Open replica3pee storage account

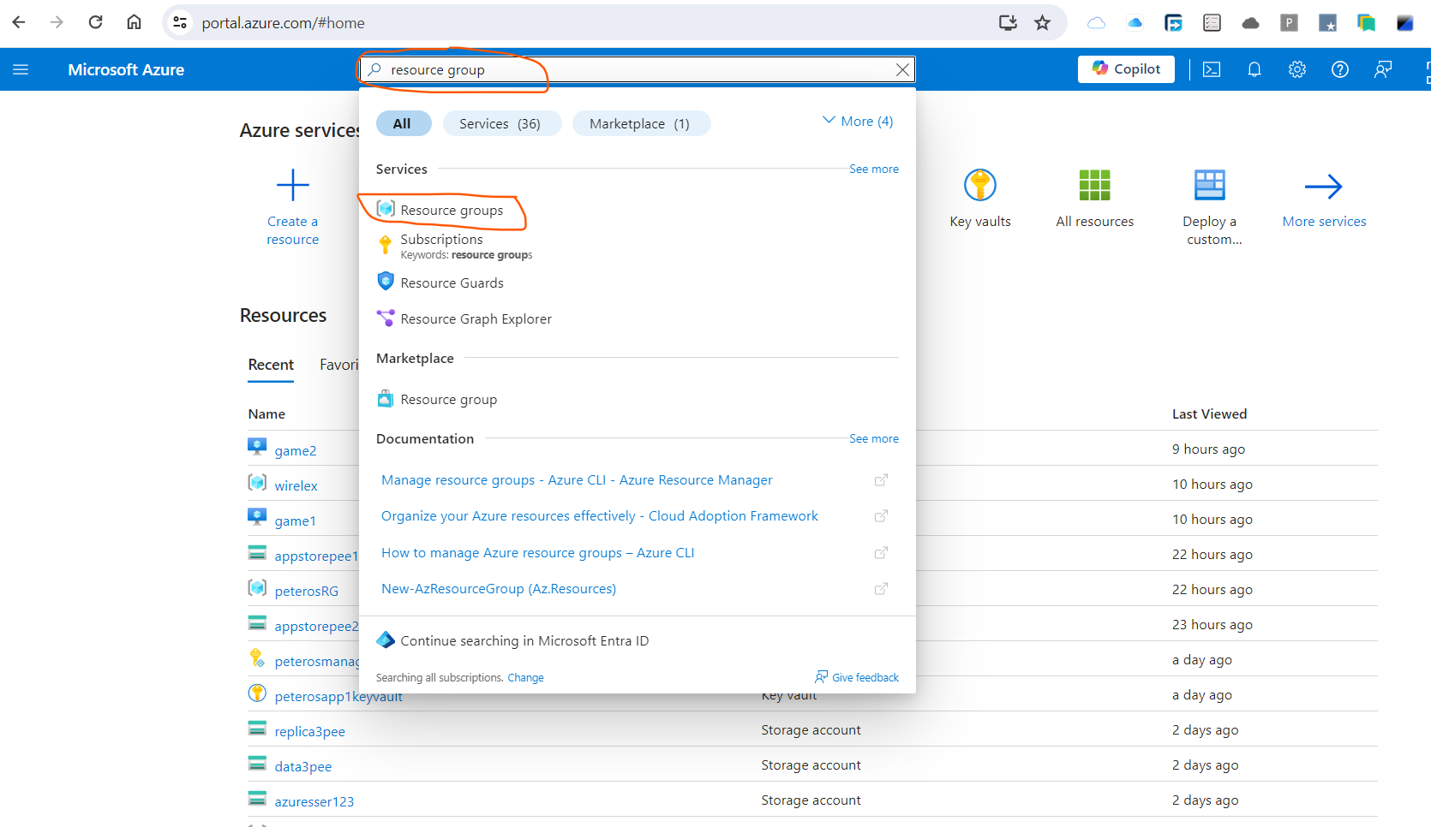(x=310, y=731)
